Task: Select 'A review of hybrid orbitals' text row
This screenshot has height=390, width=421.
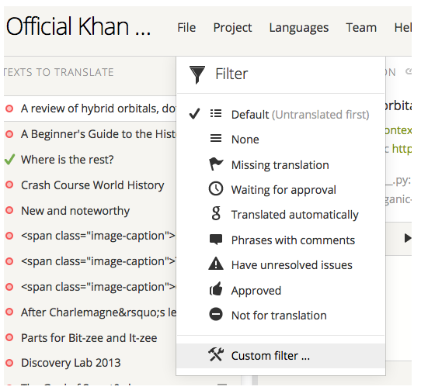Action: pyautogui.click(x=90, y=109)
